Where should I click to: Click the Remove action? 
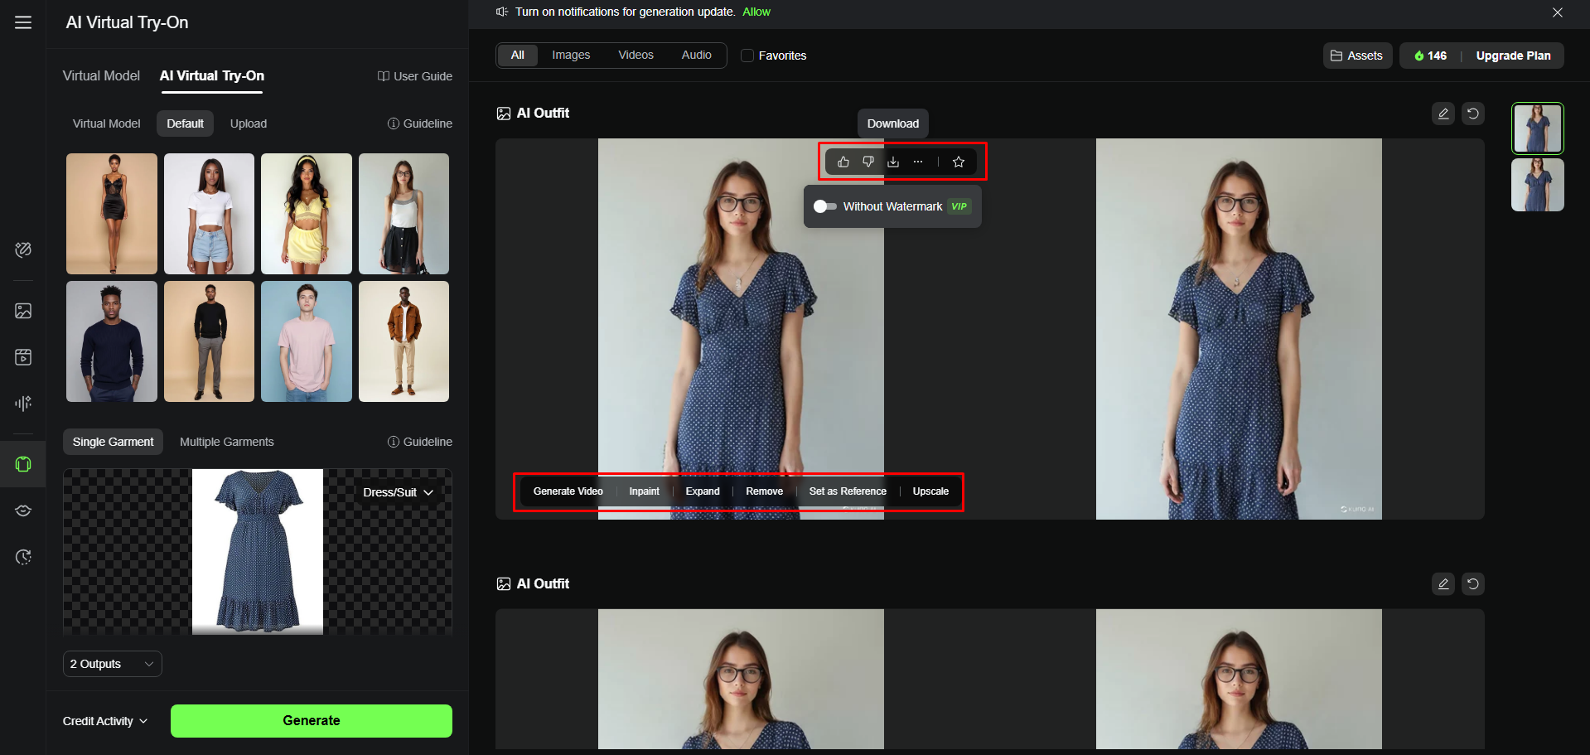(764, 491)
